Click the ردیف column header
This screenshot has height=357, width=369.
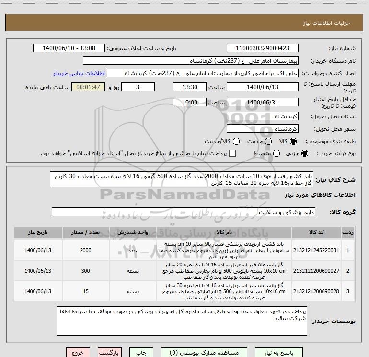click(348, 232)
